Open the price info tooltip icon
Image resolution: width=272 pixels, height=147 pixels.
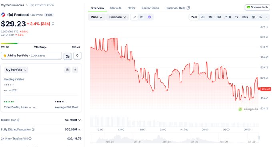tap(53, 24)
